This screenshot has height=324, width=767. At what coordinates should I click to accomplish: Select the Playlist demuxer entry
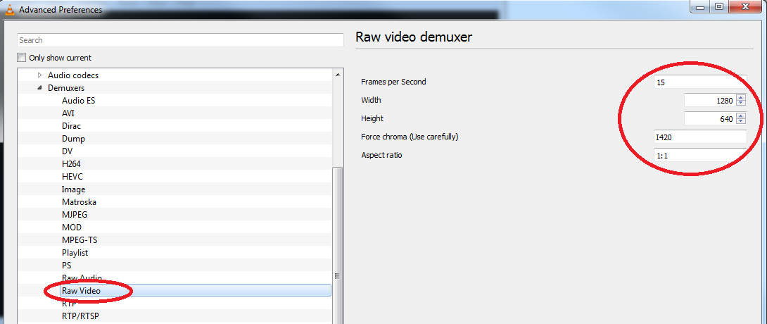coord(75,253)
